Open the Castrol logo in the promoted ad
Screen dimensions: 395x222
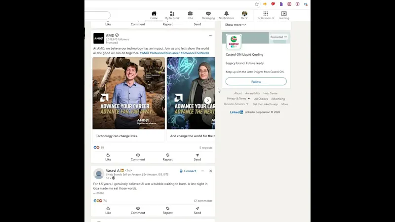coord(234,42)
